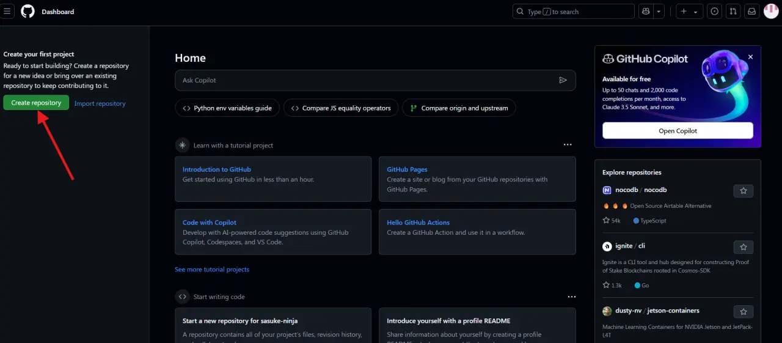Open the nocodb / nocodb repository
The image size is (782, 343).
[x=641, y=190]
